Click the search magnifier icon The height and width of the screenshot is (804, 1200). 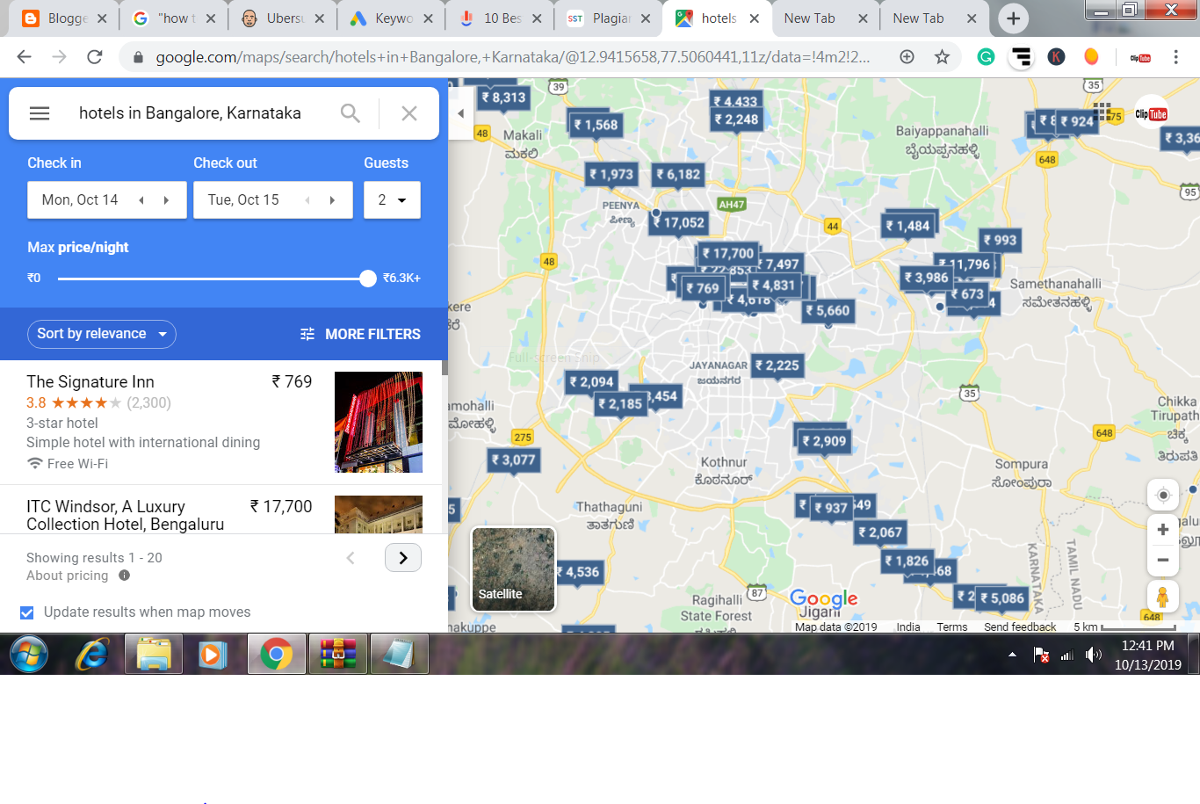click(x=350, y=112)
